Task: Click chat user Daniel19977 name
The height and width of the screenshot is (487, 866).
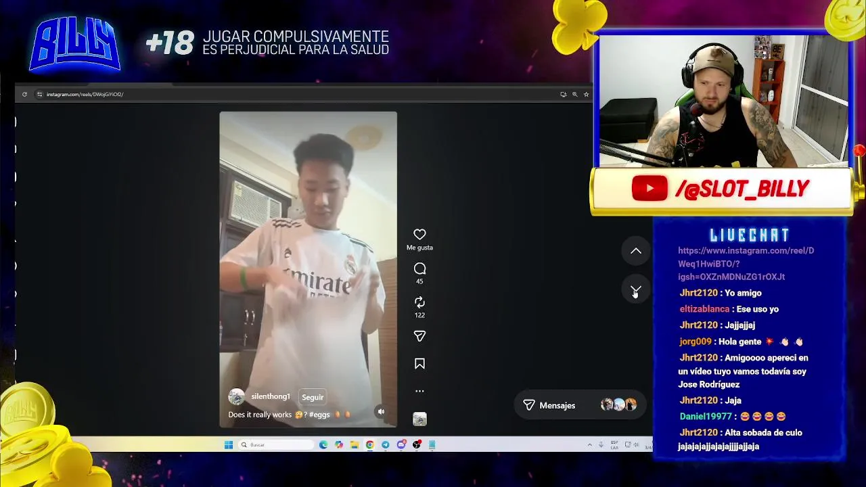Action: (x=706, y=417)
